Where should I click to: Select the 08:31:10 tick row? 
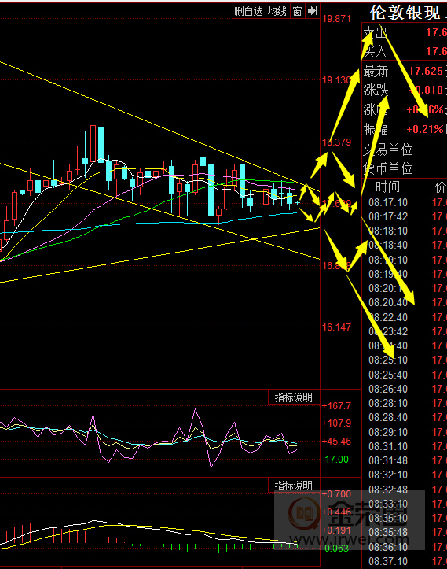405,446
